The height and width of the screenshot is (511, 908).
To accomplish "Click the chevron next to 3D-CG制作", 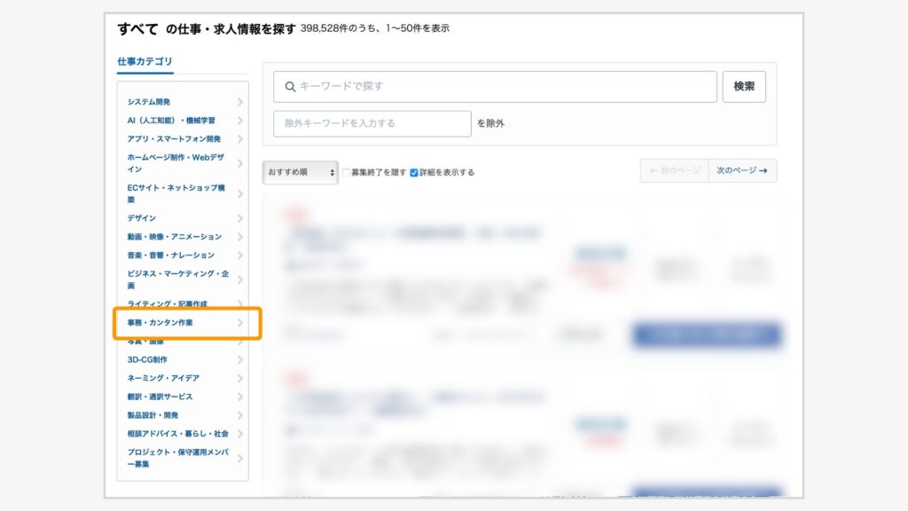I will [239, 360].
